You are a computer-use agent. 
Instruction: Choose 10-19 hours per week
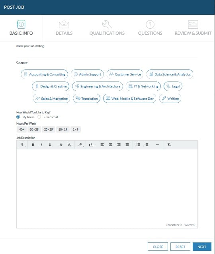[63, 129]
